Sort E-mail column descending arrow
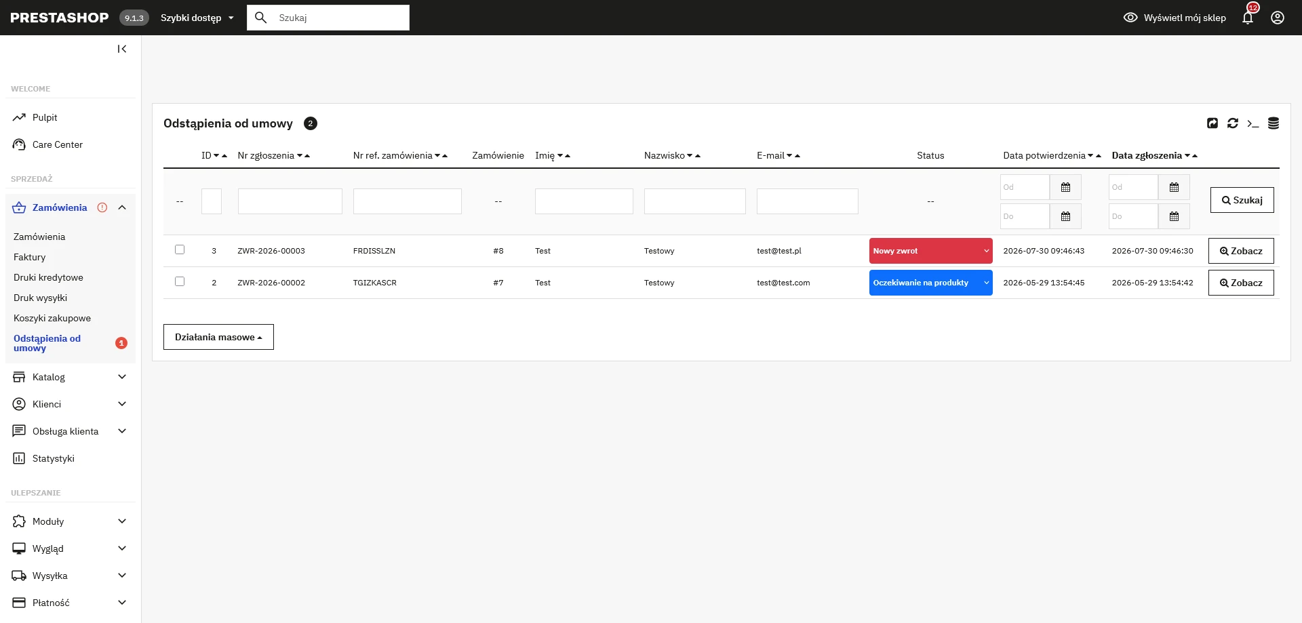 click(789, 156)
